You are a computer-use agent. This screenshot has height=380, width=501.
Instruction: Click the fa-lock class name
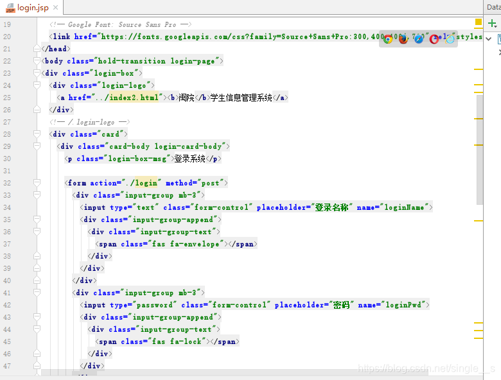coord(186,341)
